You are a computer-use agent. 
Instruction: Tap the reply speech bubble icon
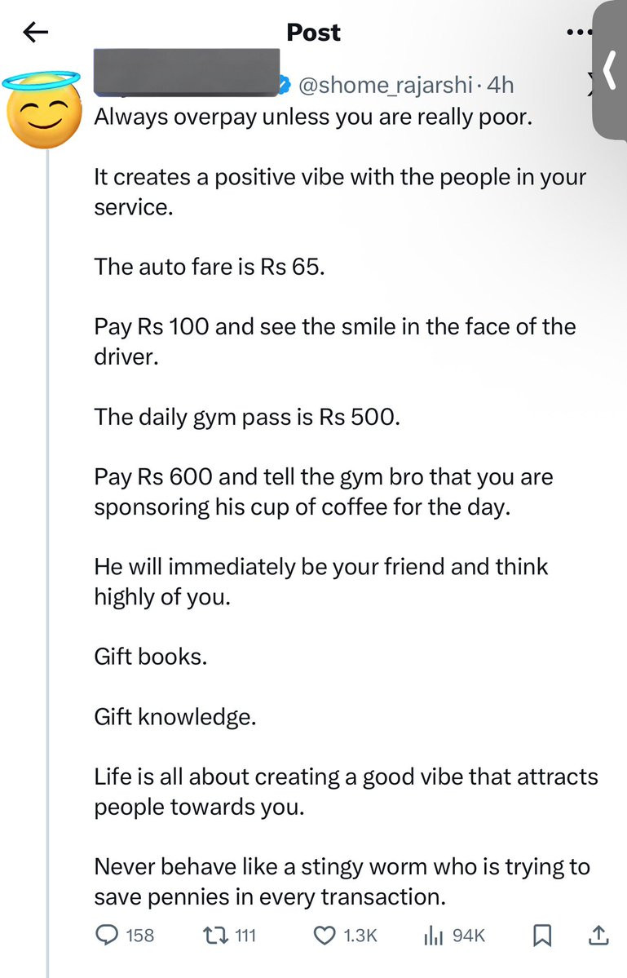(107, 934)
